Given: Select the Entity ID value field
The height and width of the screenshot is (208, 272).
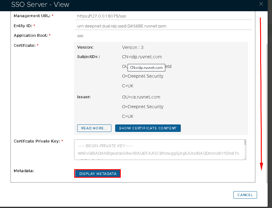Looking at the screenshot, I should [x=164, y=26].
